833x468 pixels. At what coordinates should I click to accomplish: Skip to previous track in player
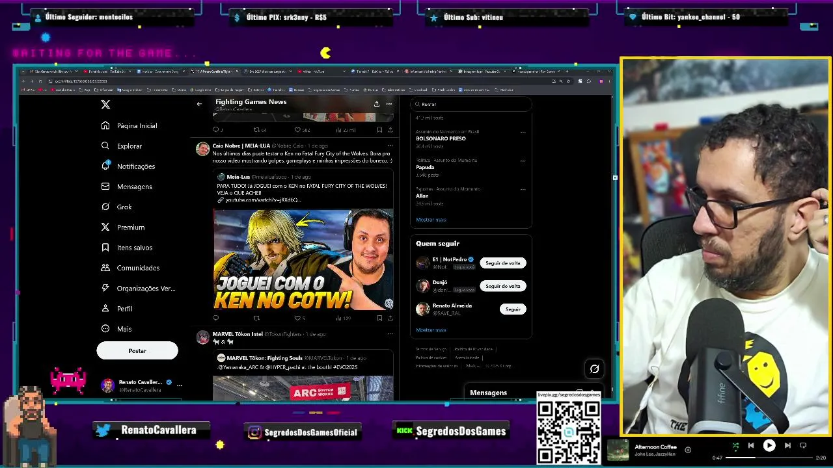pyautogui.click(x=751, y=446)
